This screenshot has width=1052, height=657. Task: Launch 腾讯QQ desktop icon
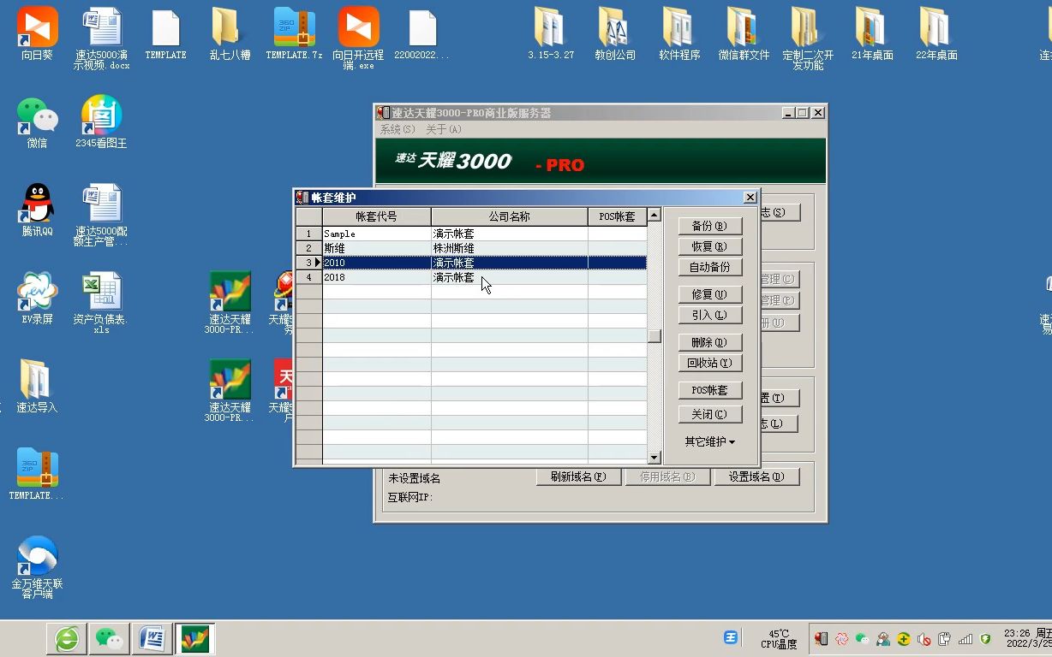click(35, 205)
